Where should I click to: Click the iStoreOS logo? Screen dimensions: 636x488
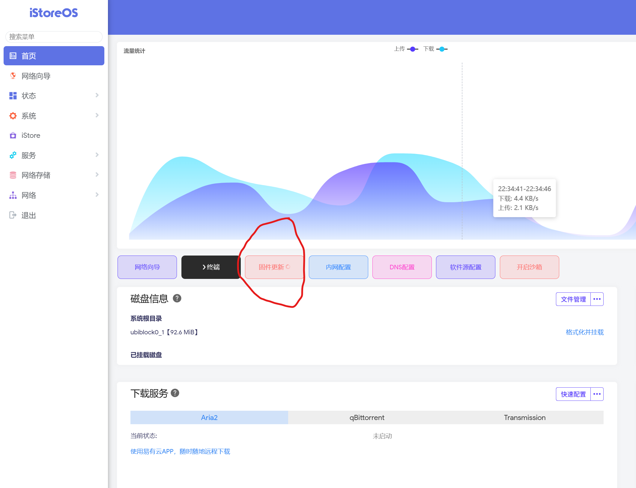coord(54,13)
